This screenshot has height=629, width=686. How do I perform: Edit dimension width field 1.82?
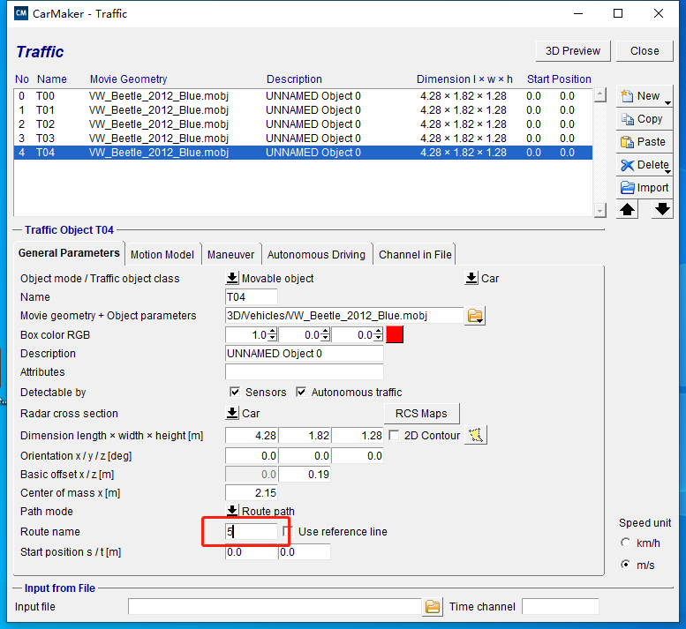[x=305, y=436]
